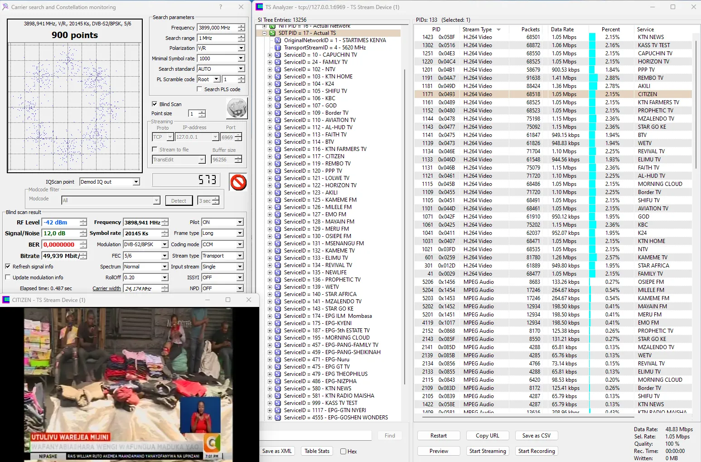
Task: Click the TS Analyzer title bar icon
Action: coord(259,7)
